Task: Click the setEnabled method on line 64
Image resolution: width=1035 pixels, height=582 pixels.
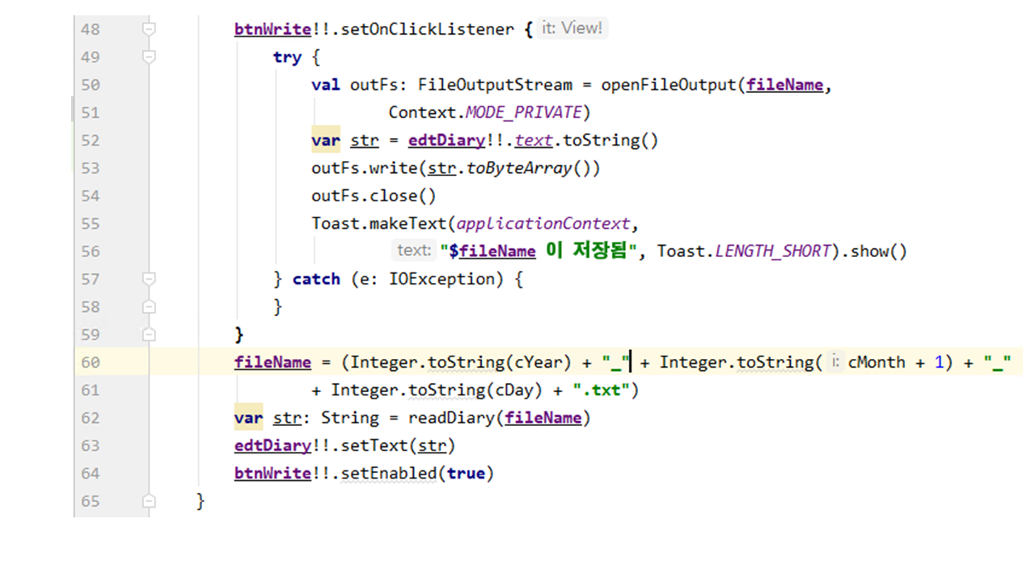Action: pyautogui.click(x=388, y=474)
